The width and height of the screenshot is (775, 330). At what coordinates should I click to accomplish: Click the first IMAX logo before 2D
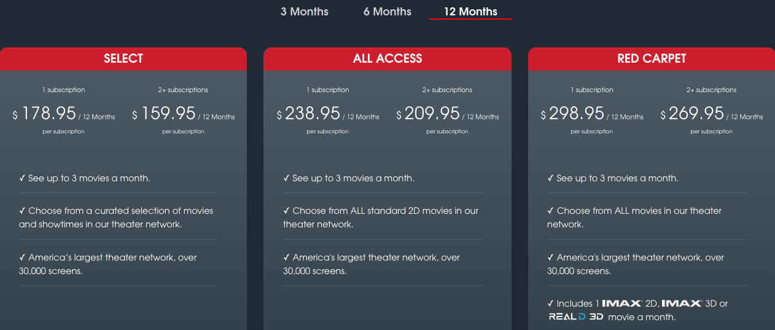(622, 304)
